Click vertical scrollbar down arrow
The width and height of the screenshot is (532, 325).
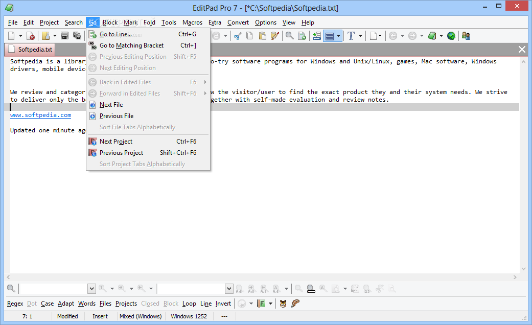coord(523,269)
